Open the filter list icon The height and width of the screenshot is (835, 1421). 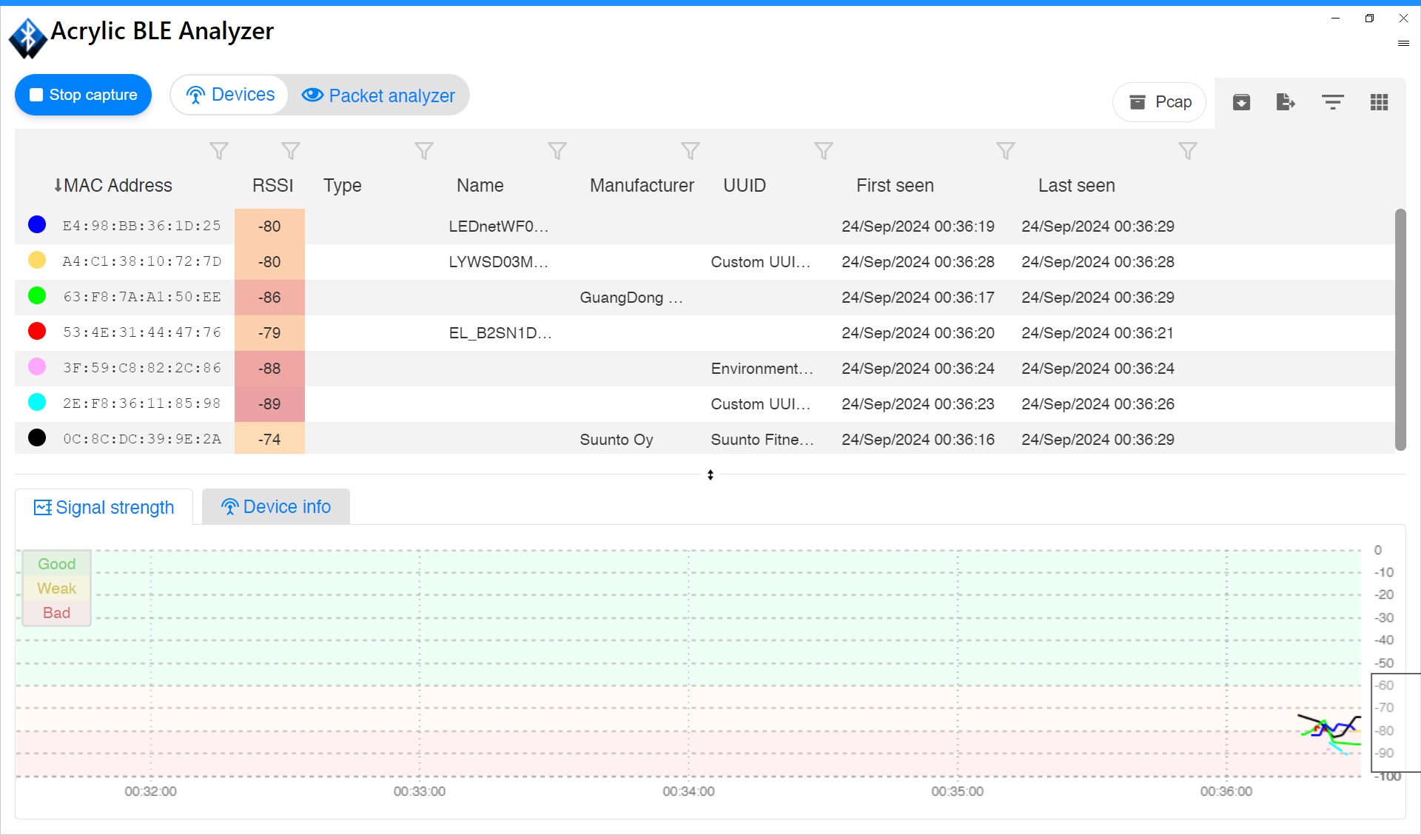pos(1332,102)
